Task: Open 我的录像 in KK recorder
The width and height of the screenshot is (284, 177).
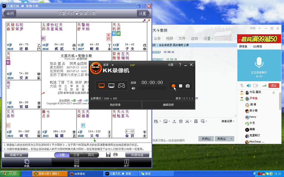Action: (x=115, y=105)
